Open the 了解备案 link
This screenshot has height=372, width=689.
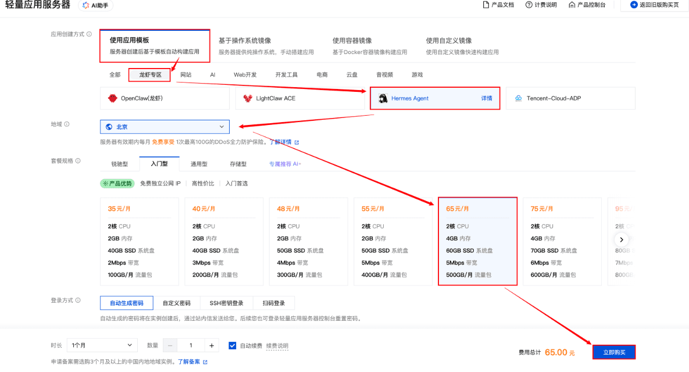[189, 362]
